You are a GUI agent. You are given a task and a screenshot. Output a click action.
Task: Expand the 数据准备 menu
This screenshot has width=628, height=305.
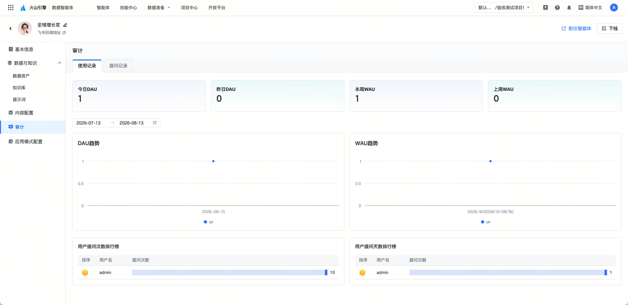point(158,8)
